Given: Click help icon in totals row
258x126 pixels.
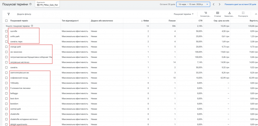Looking at the screenshot, I should 32,26.
